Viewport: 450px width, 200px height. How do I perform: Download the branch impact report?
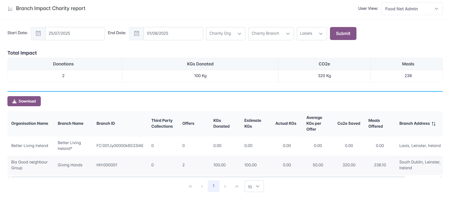[24, 101]
